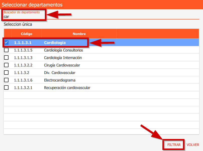Mark the Electrocardiograma checkbox
Image resolution: width=203 pixels, height=151 pixels.
(7, 80)
